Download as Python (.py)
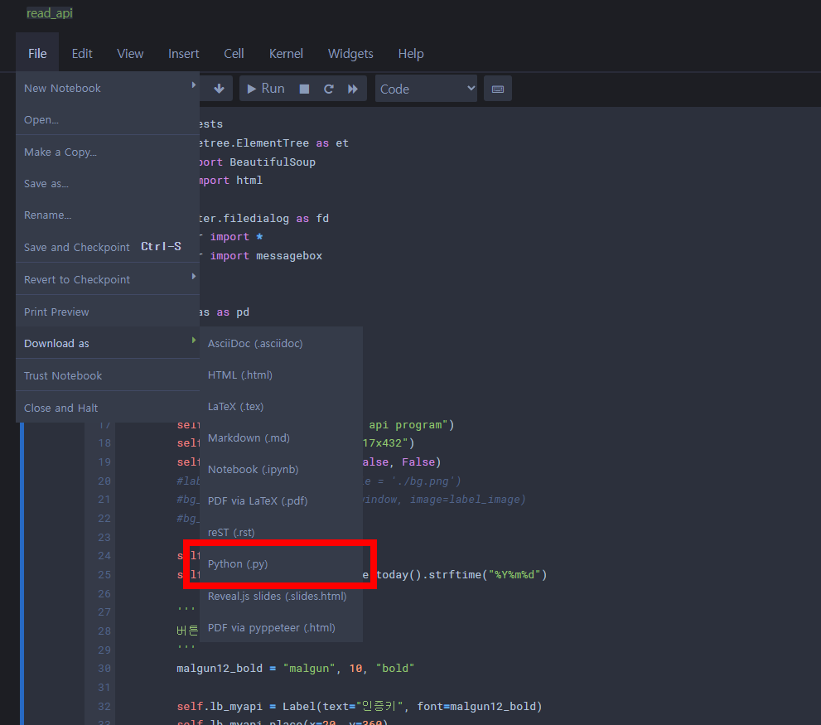This screenshot has width=821, height=725. [x=281, y=563]
